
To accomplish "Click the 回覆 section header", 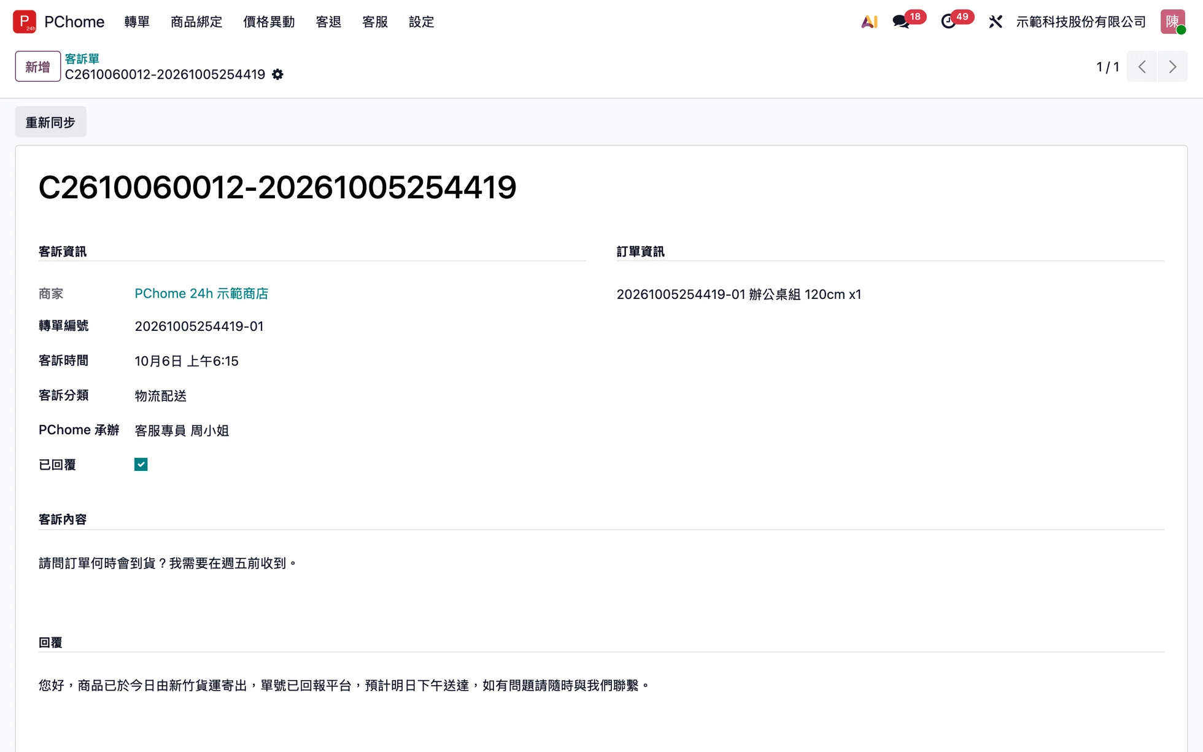I will [x=50, y=642].
